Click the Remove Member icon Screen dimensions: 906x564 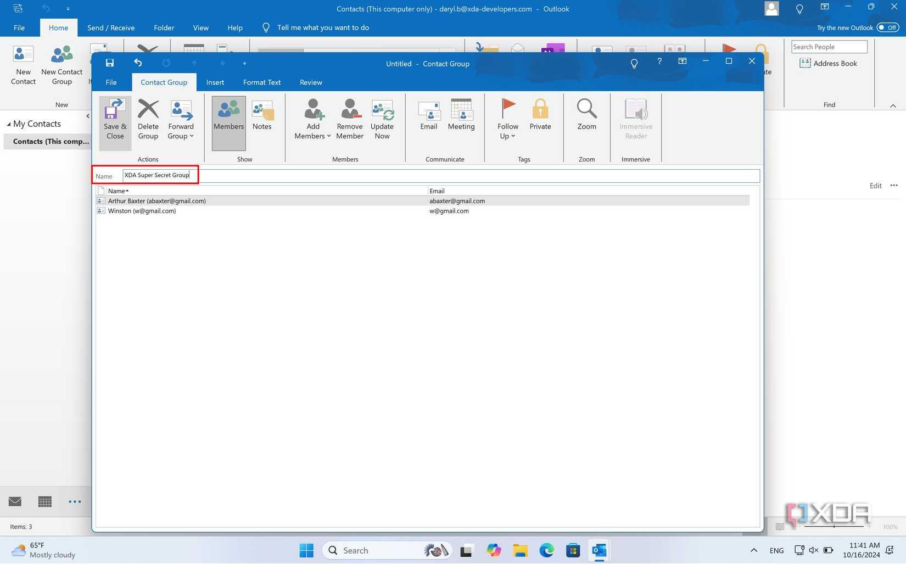(x=349, y=118)
